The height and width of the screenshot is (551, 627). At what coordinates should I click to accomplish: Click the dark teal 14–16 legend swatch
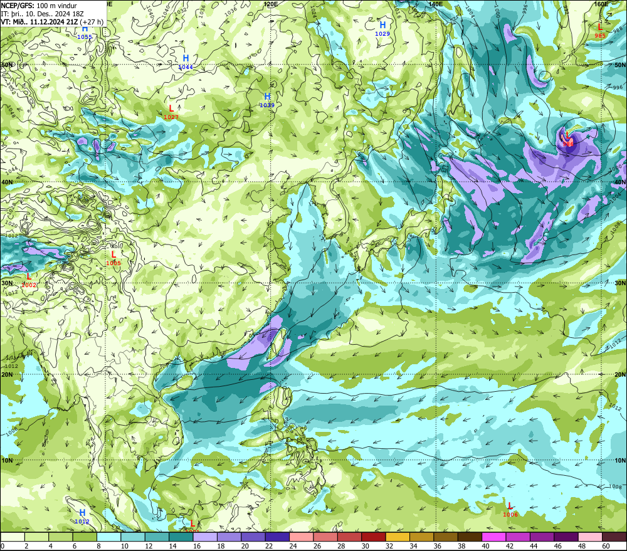(x=181, y=537)
